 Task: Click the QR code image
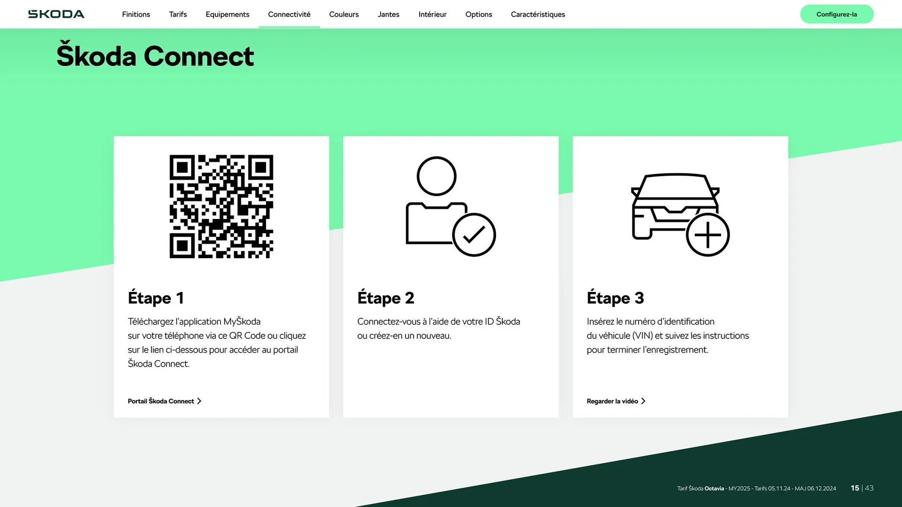pos(221,207)
